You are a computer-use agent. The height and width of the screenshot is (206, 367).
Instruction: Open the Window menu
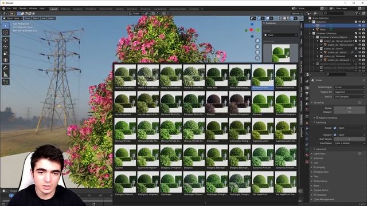pos(33,9)
